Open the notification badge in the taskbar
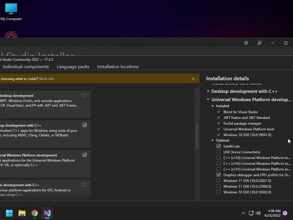Image resolution: width=293 pixels, height=220 pixels. [x=285, y=213]
